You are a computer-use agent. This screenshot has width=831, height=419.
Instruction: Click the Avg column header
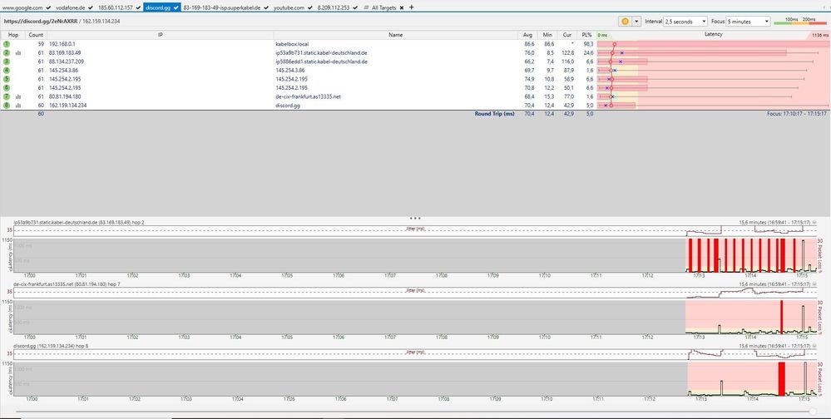pos(527,35)
